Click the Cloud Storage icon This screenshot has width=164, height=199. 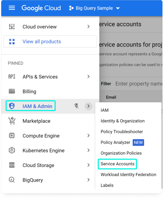[12, 165]
